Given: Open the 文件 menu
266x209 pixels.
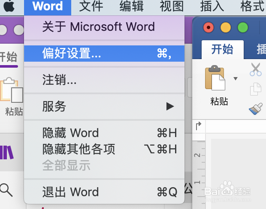Looking at the screenshot, I should click(x=91, y=6).
